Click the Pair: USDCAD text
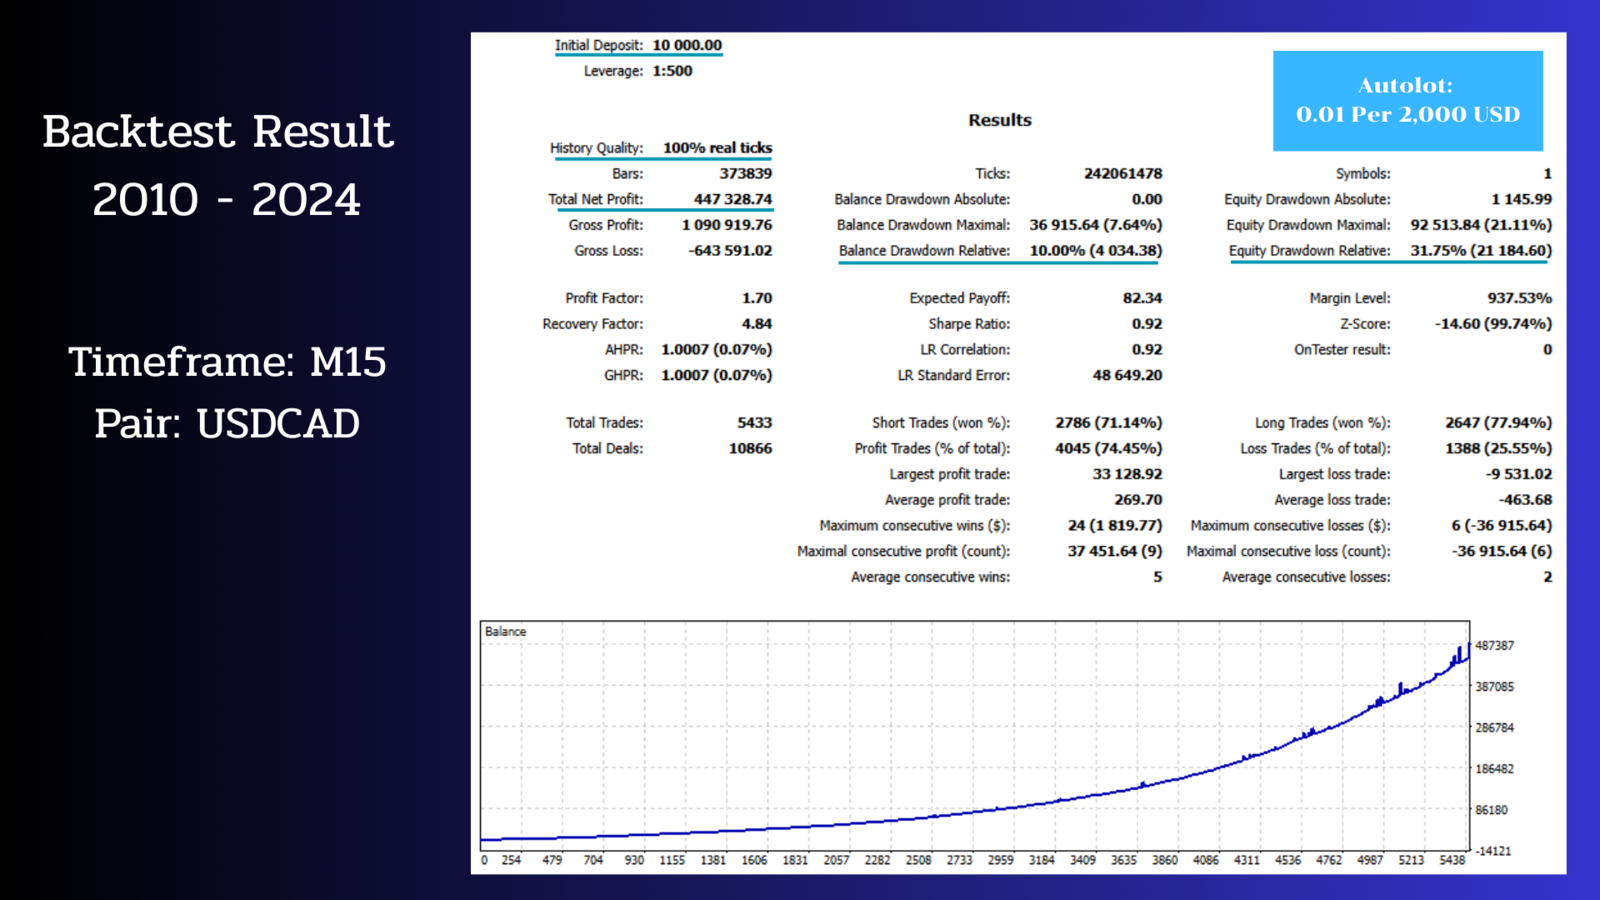The height and width of the screenshot is (900, 1600). pos(227,423)
